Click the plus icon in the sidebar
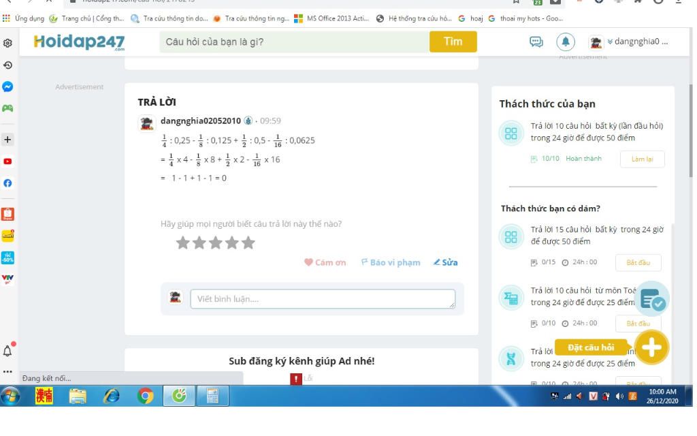The image size is (697, 436). (7, 140)
